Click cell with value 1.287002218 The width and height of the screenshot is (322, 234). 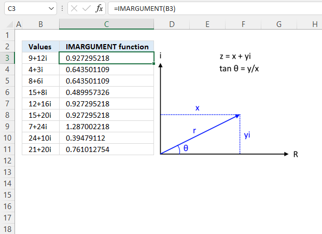click(107, 127)
